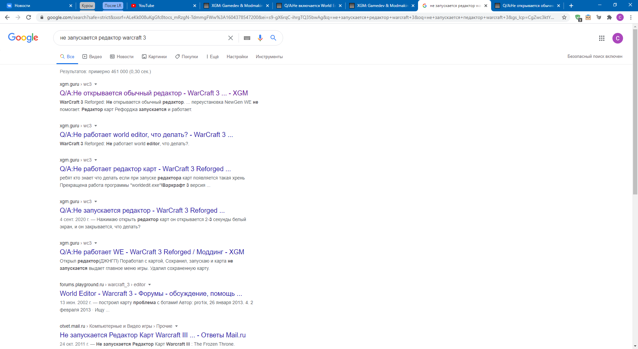Open a new browser tab

(x=571, y=6)
